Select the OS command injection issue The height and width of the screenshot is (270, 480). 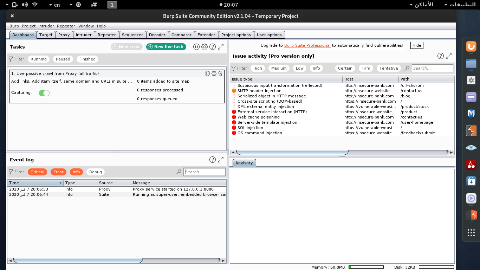[x=342, y=133]
